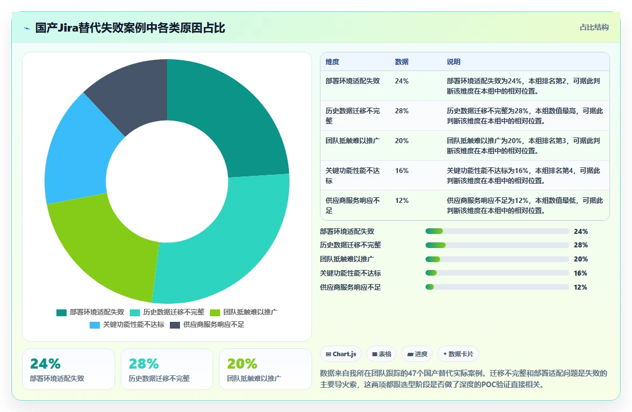632x412 pixels.
Task: Toggle 供应商服务响应不足 legend color box
Action: (174, 325)
